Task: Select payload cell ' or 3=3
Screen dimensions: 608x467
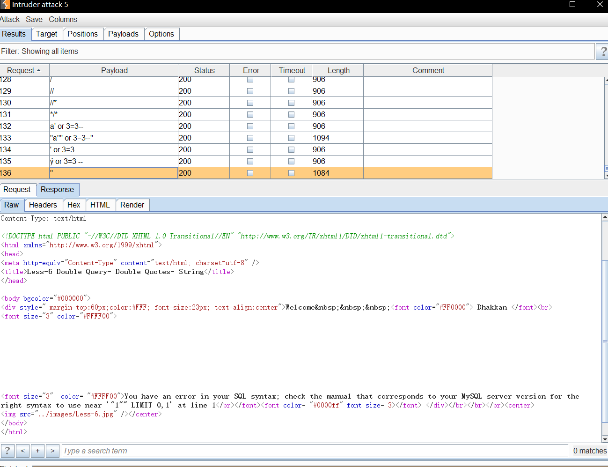Action: [x=114, y=149]
